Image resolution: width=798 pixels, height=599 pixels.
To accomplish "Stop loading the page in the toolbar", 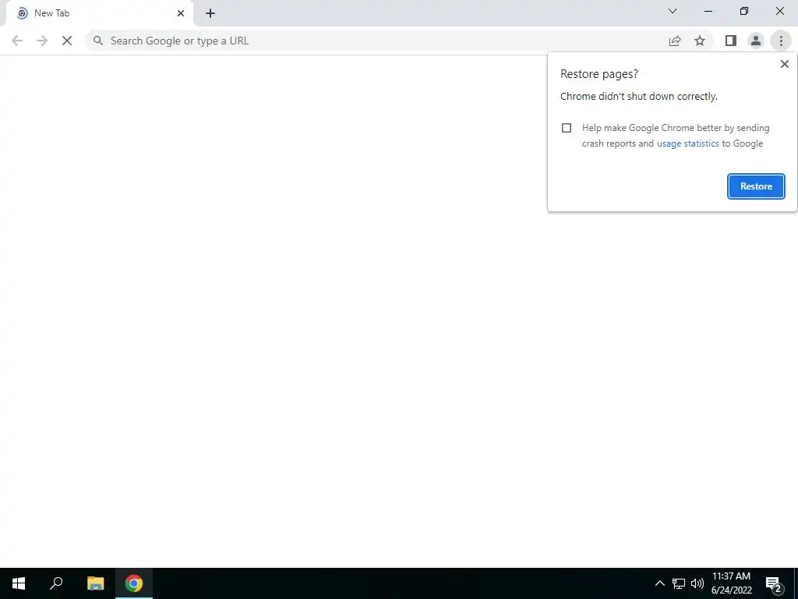I will coord(67,41).
